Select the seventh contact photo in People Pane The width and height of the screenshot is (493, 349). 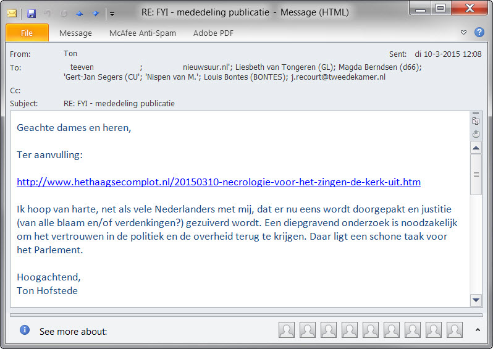(x=413, y=330)
